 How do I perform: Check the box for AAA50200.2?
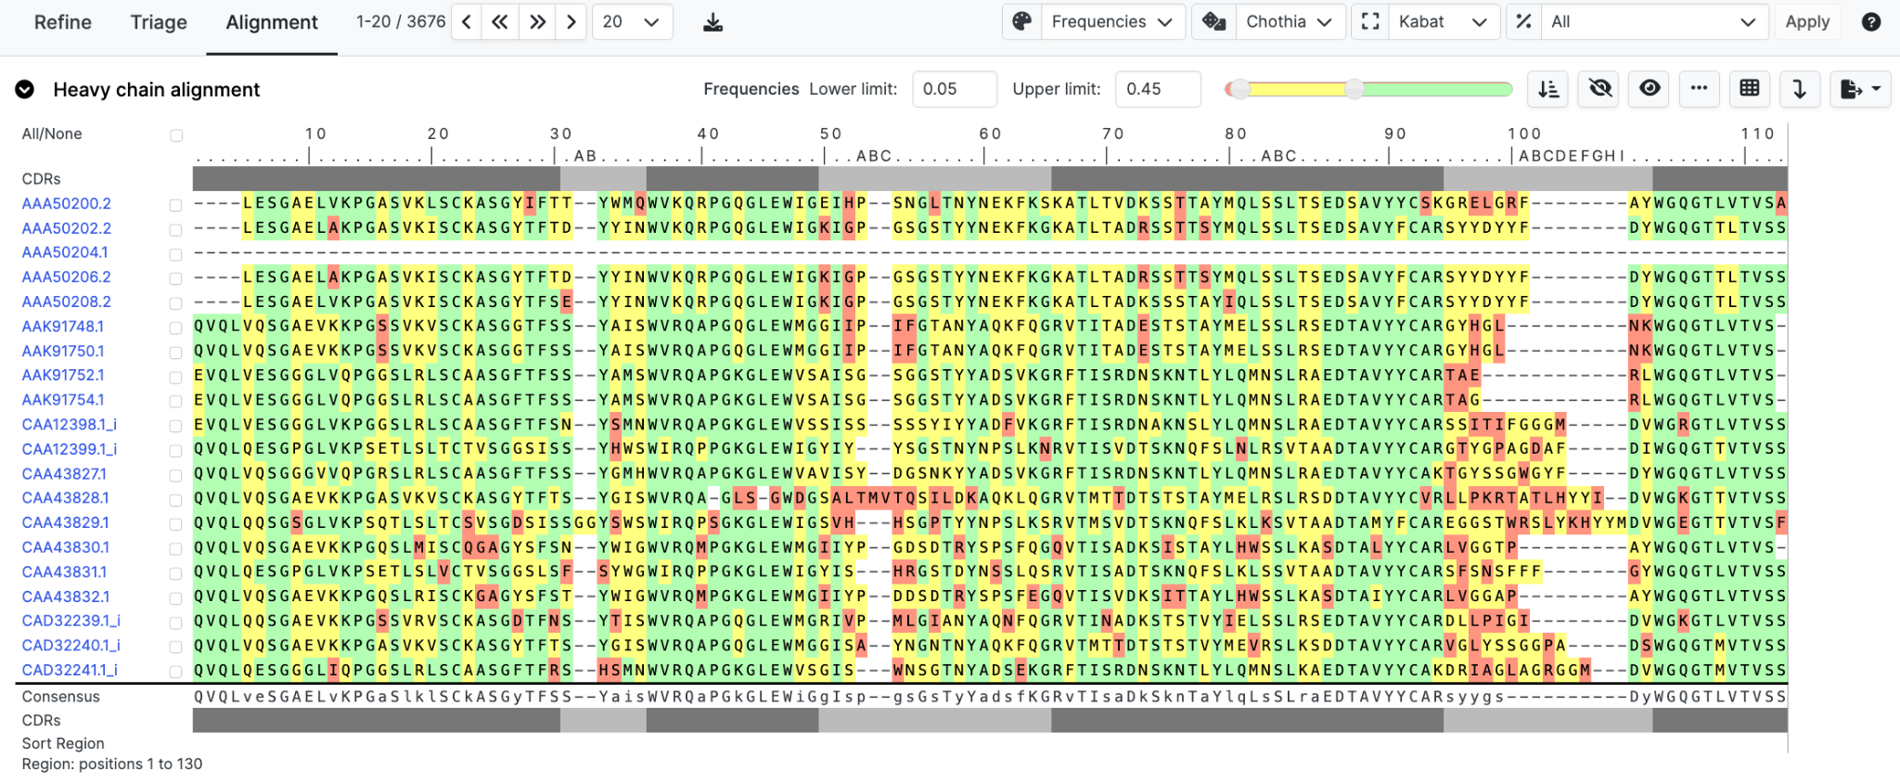coord(176,205)
